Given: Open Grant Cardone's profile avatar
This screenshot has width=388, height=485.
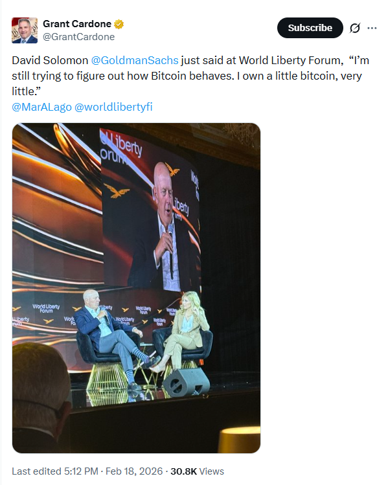Looking at the screenshot, I should point(25,30).
